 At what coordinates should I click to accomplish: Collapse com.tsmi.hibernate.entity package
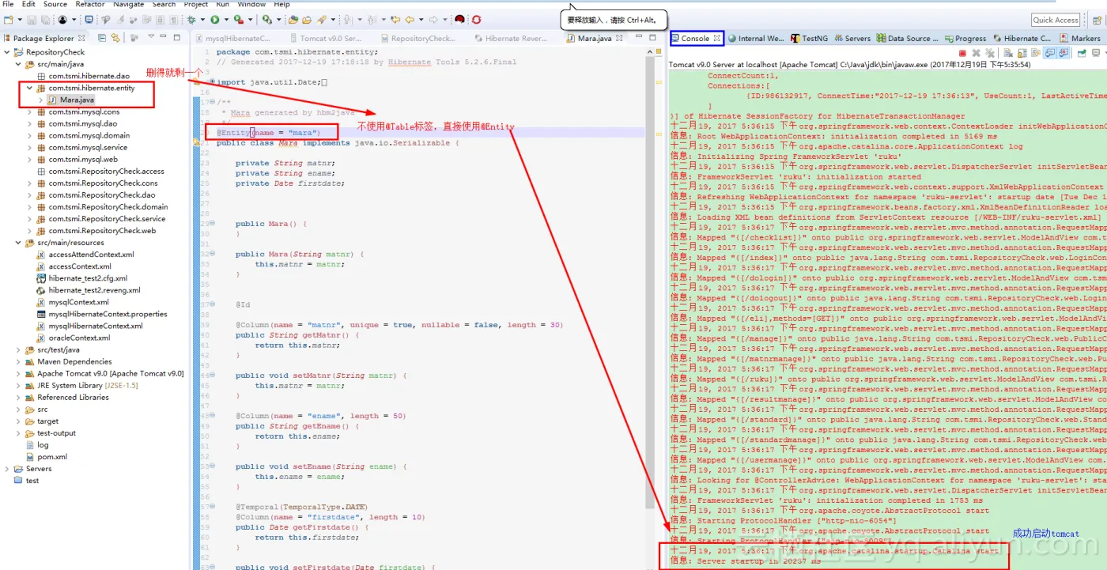coord(30,88)
